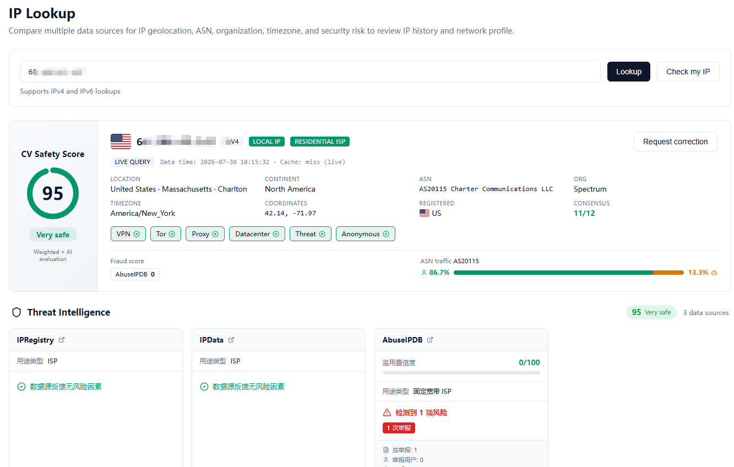Click the user icon beside 举报用户
The width and height of the screenshot is (734, 467).
pyautogui.click(x=386, y=460)
